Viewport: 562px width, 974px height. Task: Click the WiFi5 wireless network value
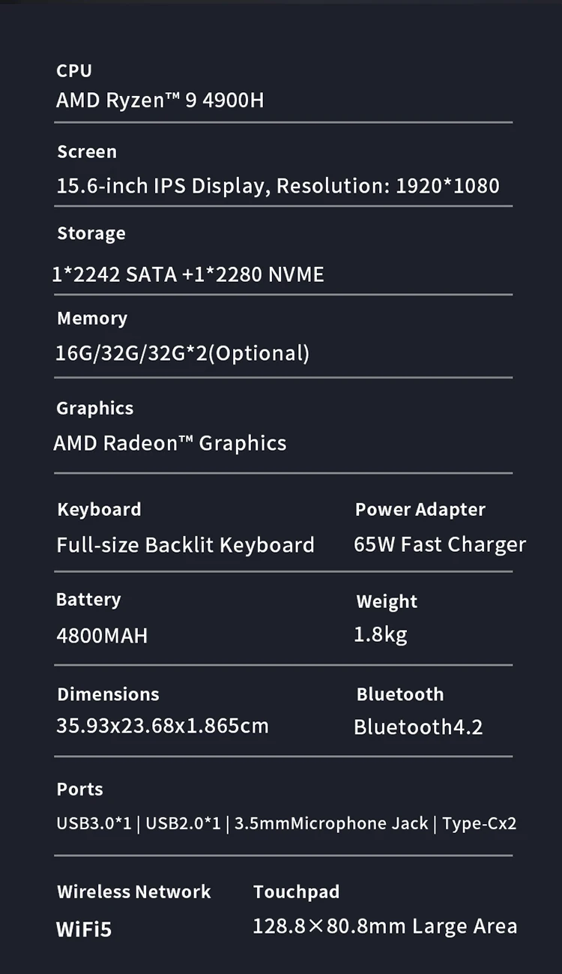(84, 930)
